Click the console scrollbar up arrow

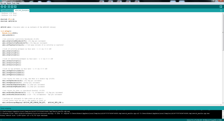(x=223, y=111)
